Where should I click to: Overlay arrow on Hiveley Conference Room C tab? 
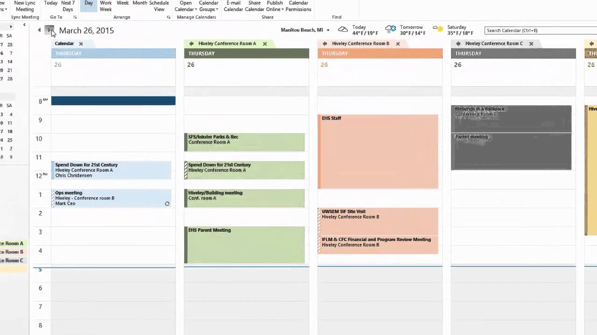point(458,44)
